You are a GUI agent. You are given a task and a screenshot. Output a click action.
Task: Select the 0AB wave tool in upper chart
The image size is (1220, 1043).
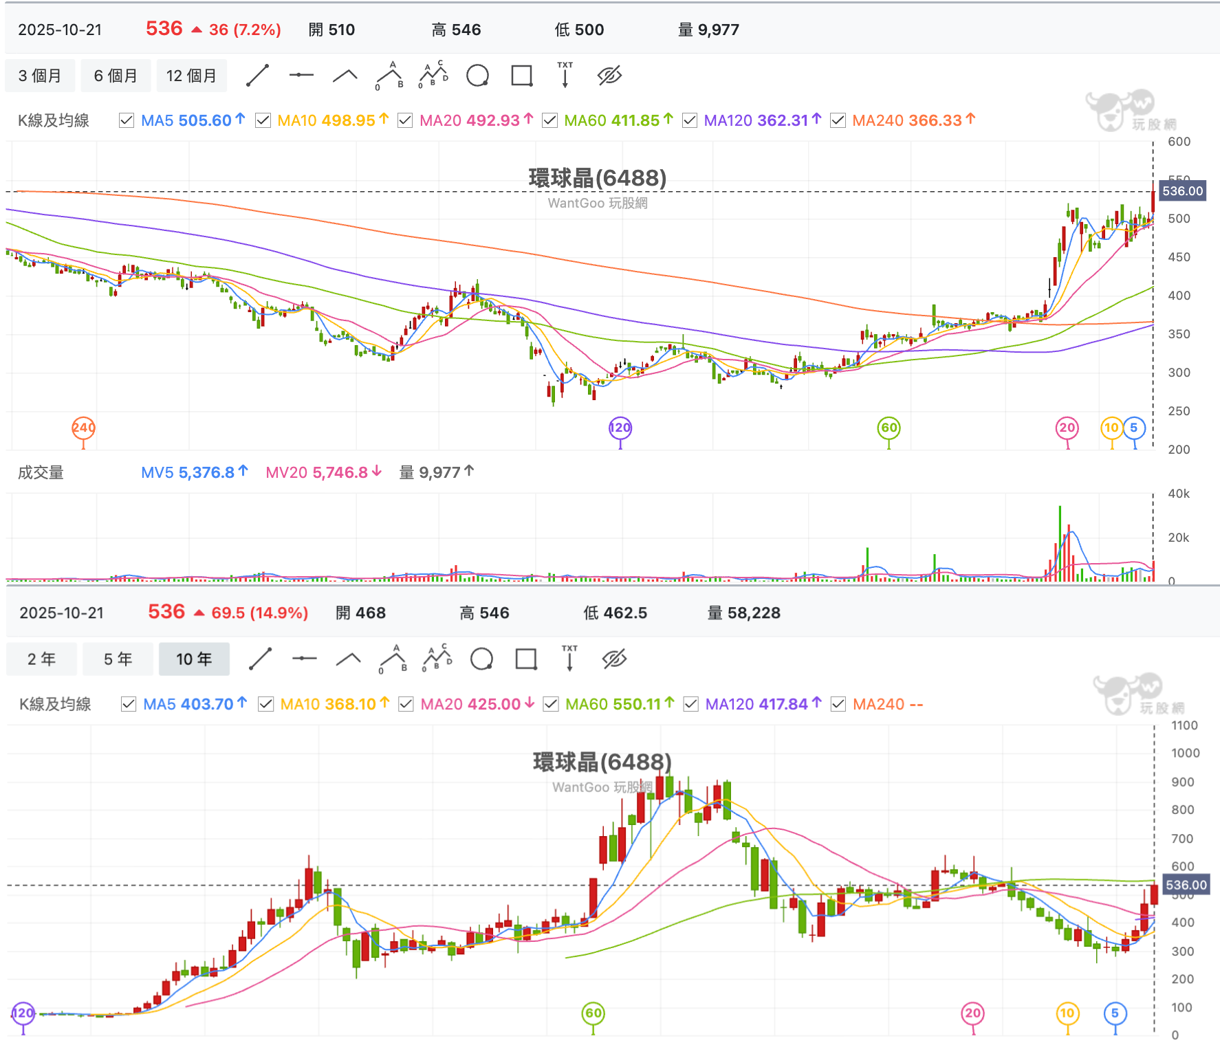[389, 76]
